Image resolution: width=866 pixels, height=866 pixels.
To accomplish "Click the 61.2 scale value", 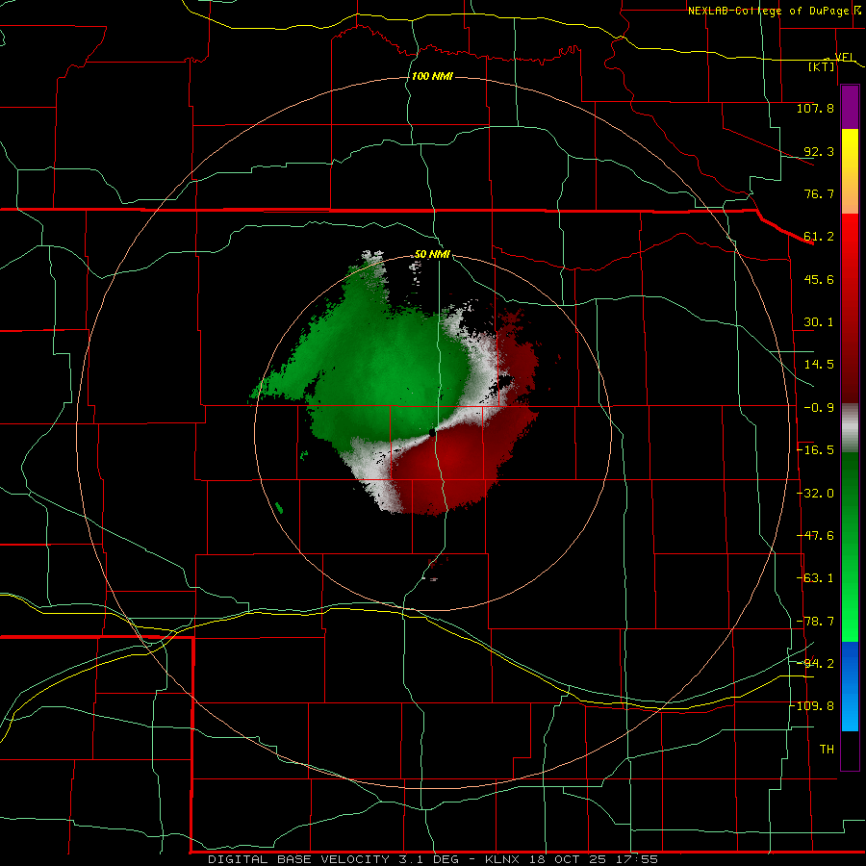I will [x=819, y=237].
